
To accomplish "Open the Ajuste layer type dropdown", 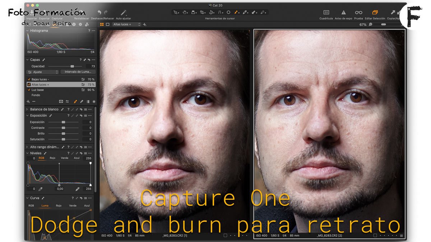I will point(43,72).
